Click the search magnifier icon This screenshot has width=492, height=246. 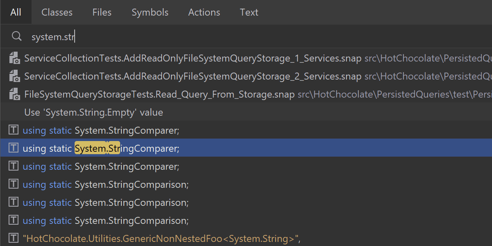(x=16, y=36)
